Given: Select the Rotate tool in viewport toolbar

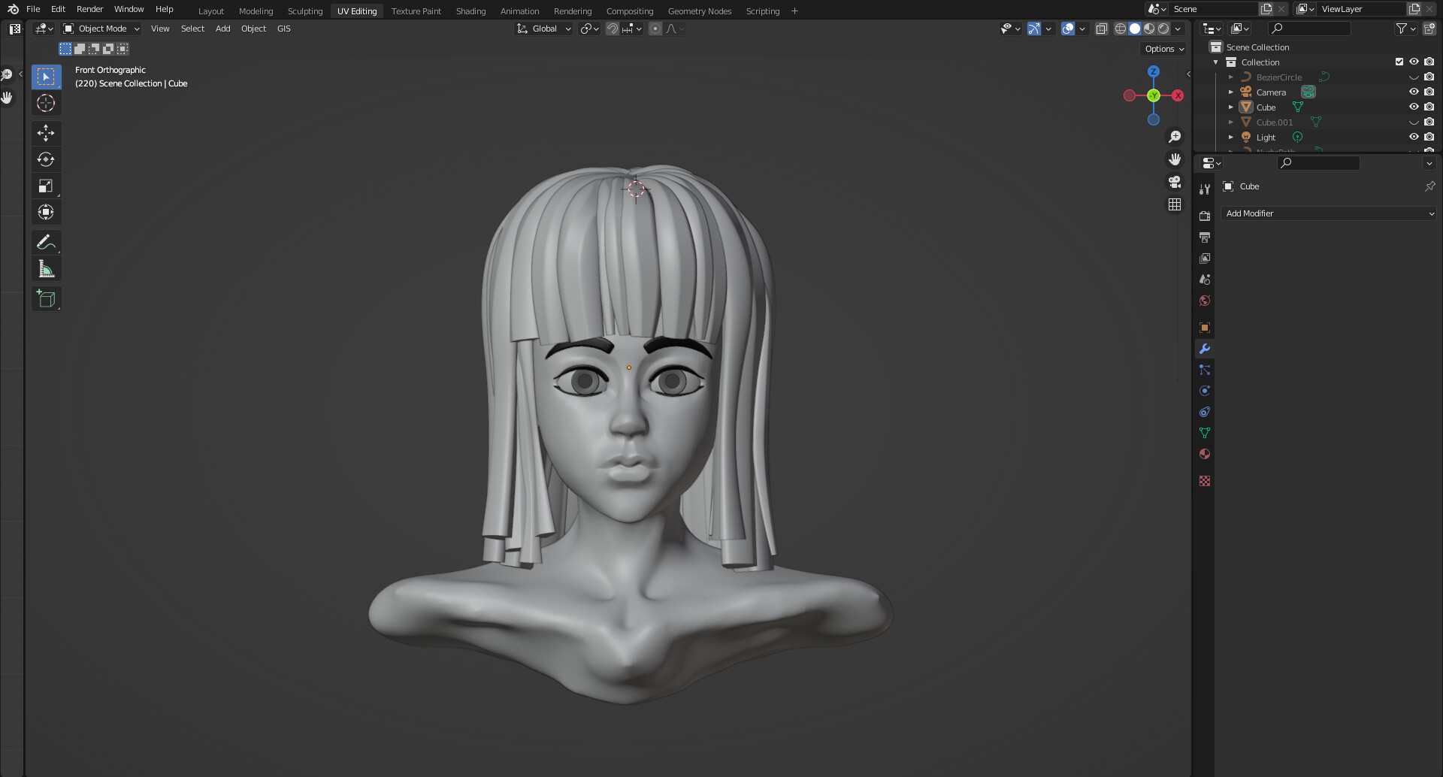Looking at the screenshot, I should pos(46,159).
